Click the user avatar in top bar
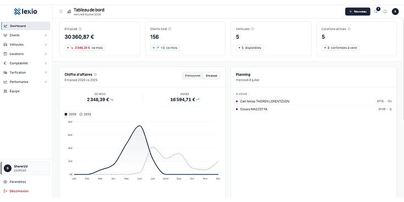Viewport: 404px width, 202px height. coord(395,12)
